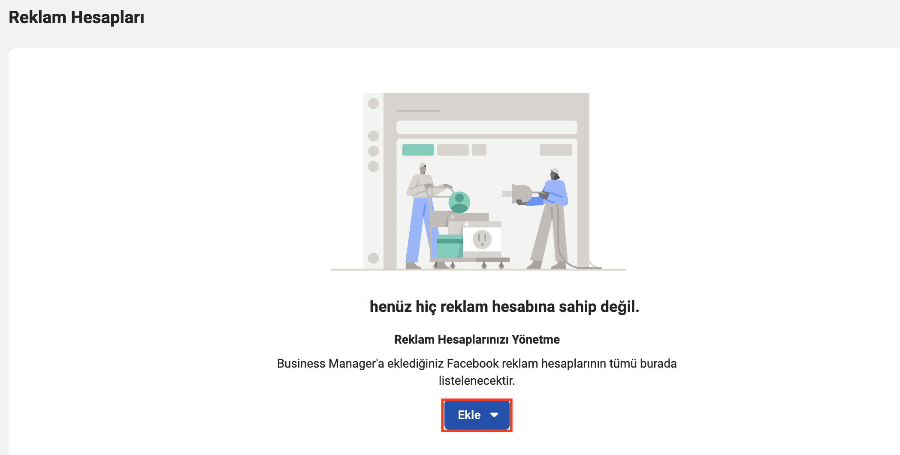Click the "henüz hiç reklam hesabına sahip değil" headline
Screen dimensions: 900x455
pos(504,307)
